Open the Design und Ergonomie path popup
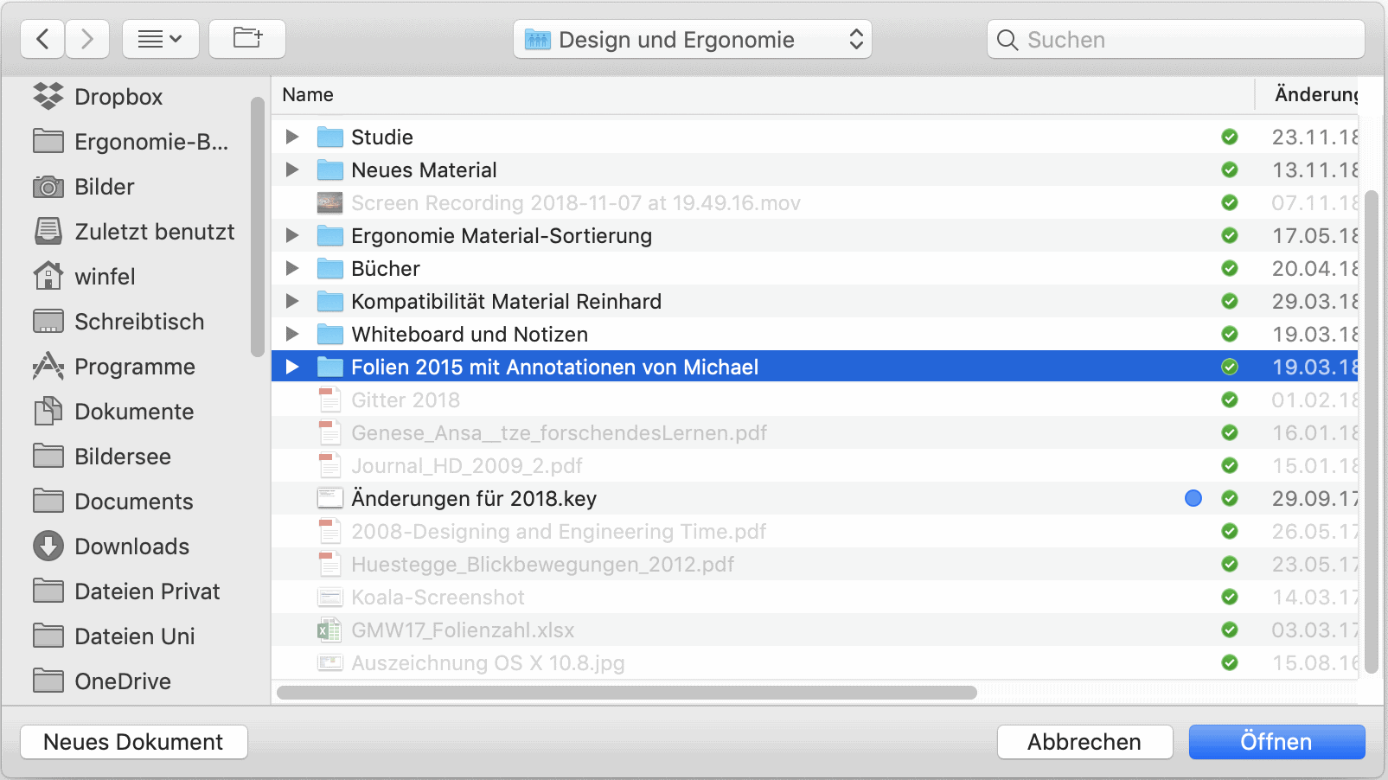This screenshot has height=780, width=1388. (692, 40)
